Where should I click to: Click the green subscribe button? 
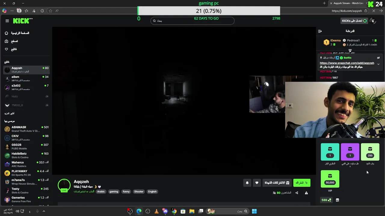(x=302, y=183)
